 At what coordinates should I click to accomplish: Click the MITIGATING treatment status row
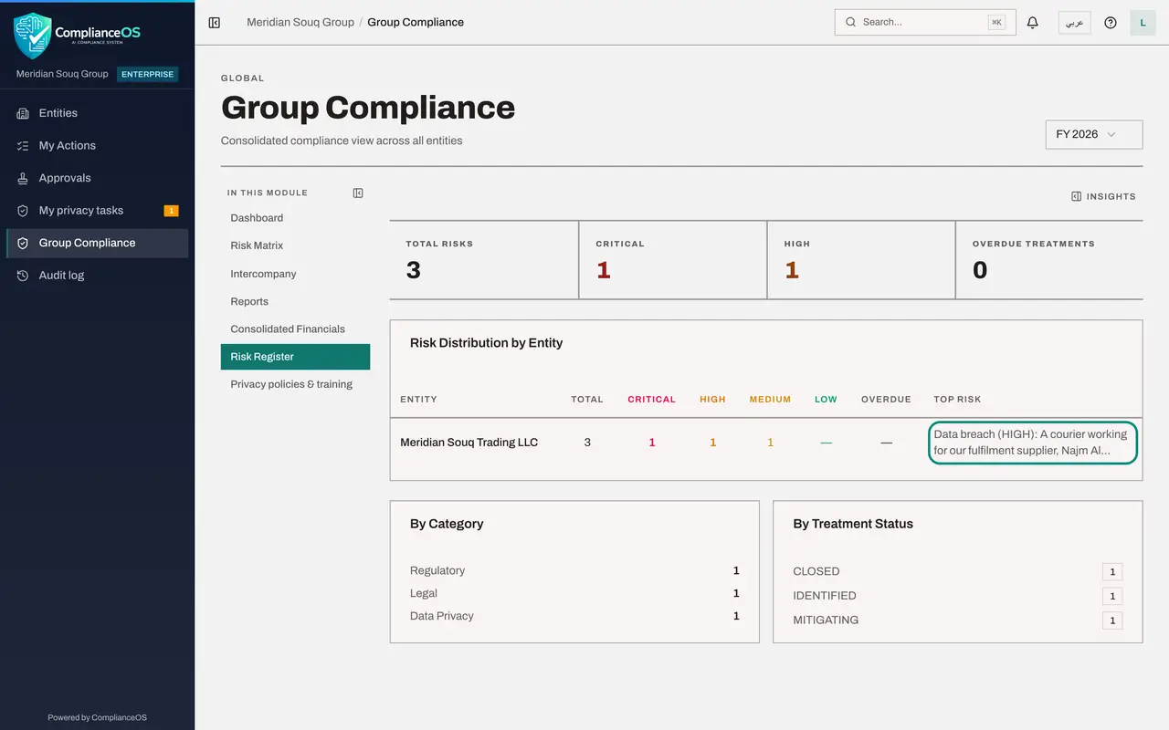(x=957, y=620)
